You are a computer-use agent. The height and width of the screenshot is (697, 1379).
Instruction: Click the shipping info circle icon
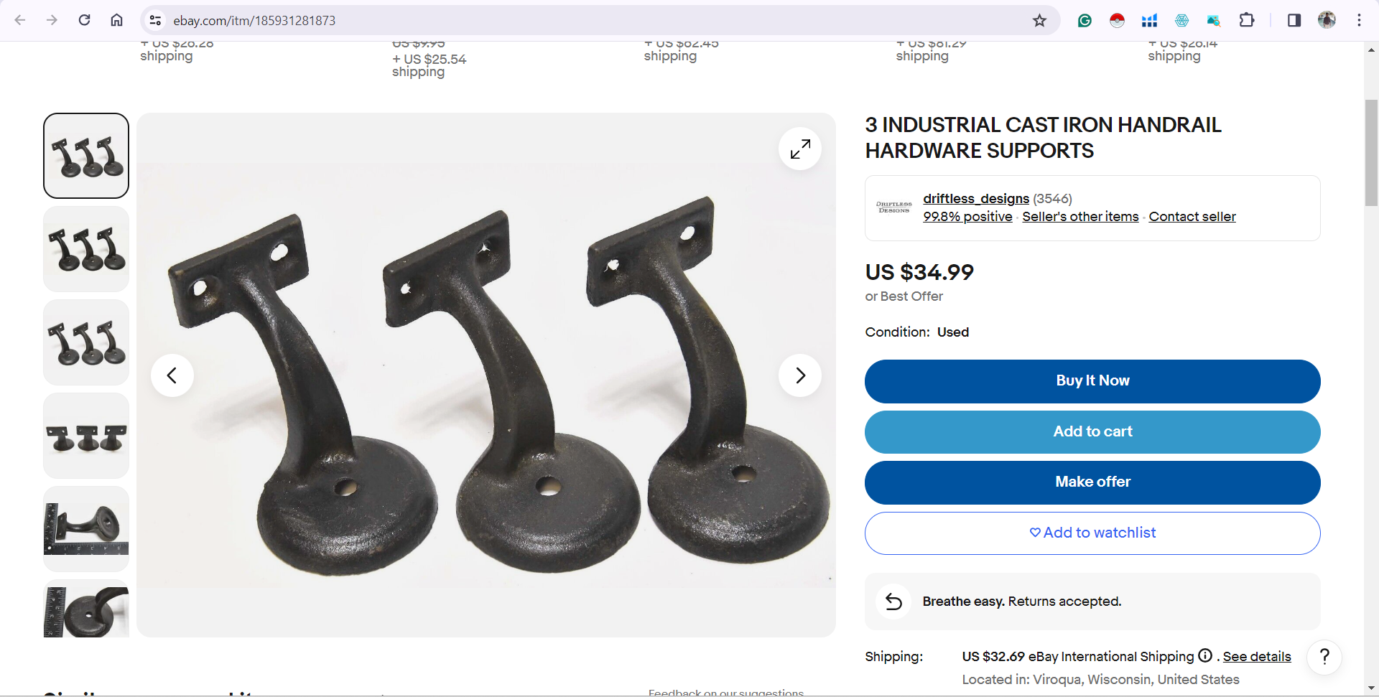[1205, 655]
